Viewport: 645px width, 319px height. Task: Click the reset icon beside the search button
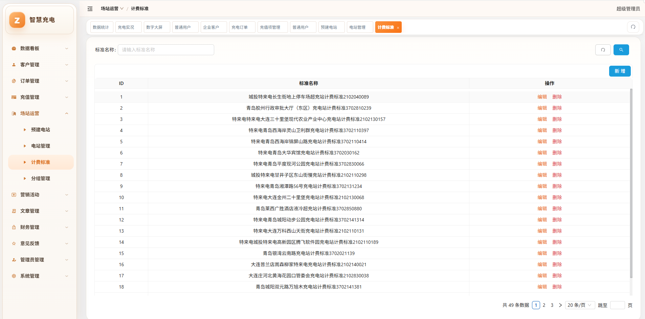603,50
